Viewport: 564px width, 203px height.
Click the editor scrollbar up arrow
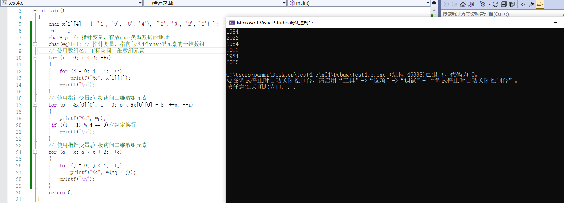434,11
